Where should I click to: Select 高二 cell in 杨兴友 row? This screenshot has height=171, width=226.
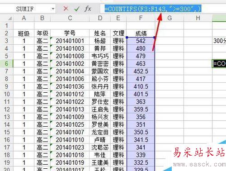(x=42, y=117)
